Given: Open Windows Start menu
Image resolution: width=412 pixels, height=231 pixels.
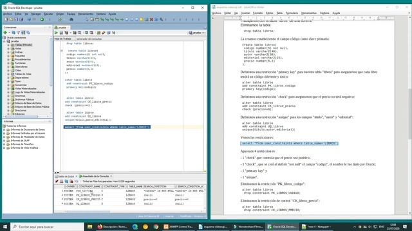Looking at the screenshot, I should tap(5, 227).
